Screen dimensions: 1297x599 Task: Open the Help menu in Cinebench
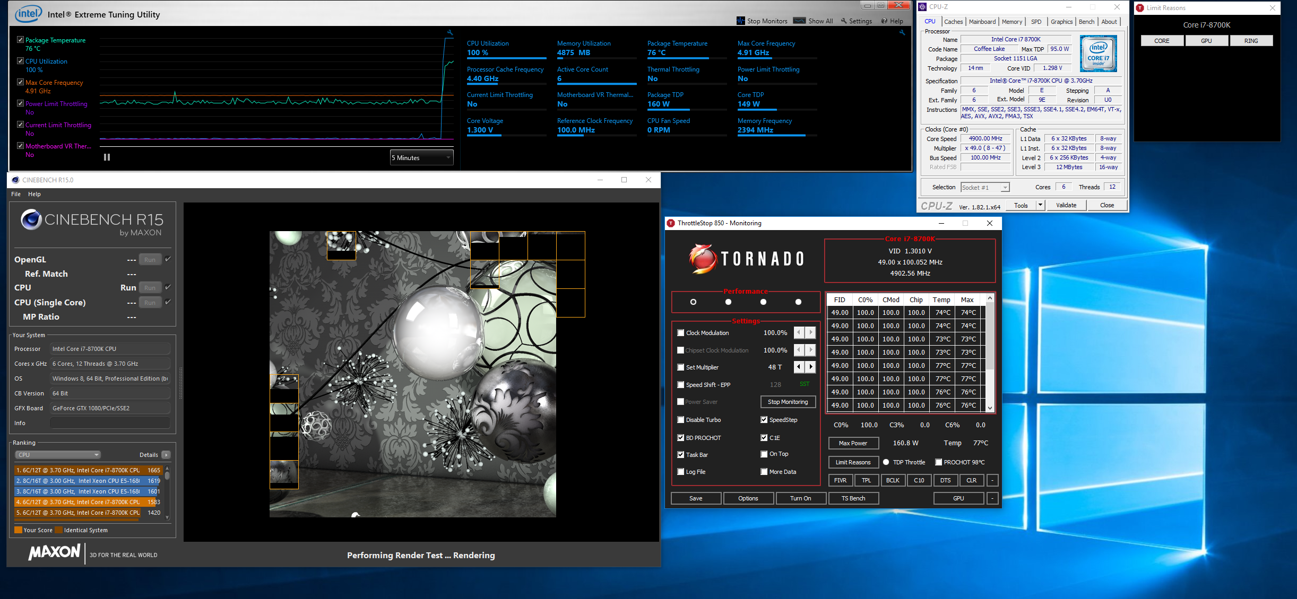click(34, 194)
